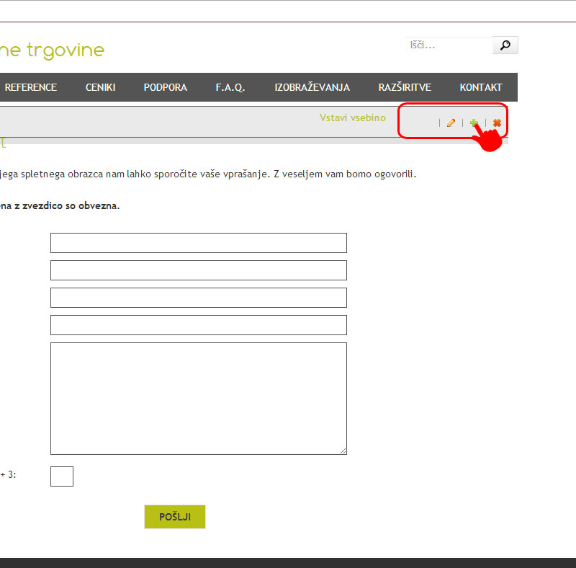576x568 pixels.
Task: Click the Vstavi vsebino link
Action: click(x=353, y=117)
